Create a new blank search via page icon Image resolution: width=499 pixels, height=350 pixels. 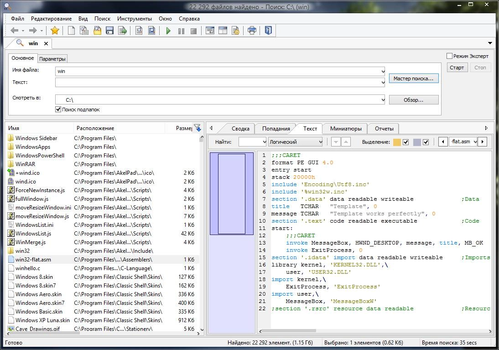tap(71, 31)
